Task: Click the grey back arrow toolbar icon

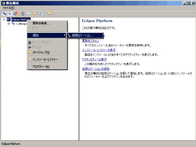Action: [29, 13]
